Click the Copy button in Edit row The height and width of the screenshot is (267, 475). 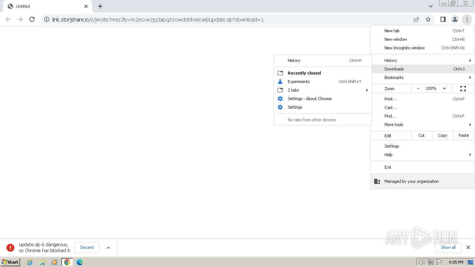(443, 136)
